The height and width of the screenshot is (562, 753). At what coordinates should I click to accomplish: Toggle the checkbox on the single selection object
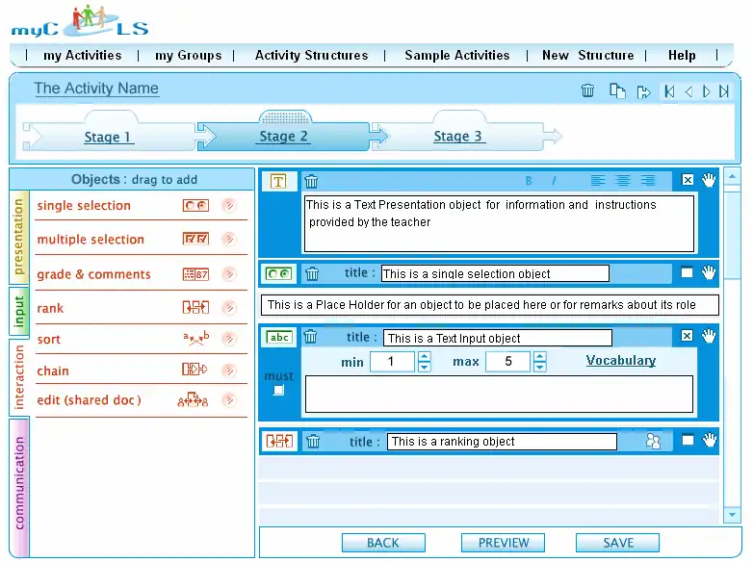coord(687,273)
